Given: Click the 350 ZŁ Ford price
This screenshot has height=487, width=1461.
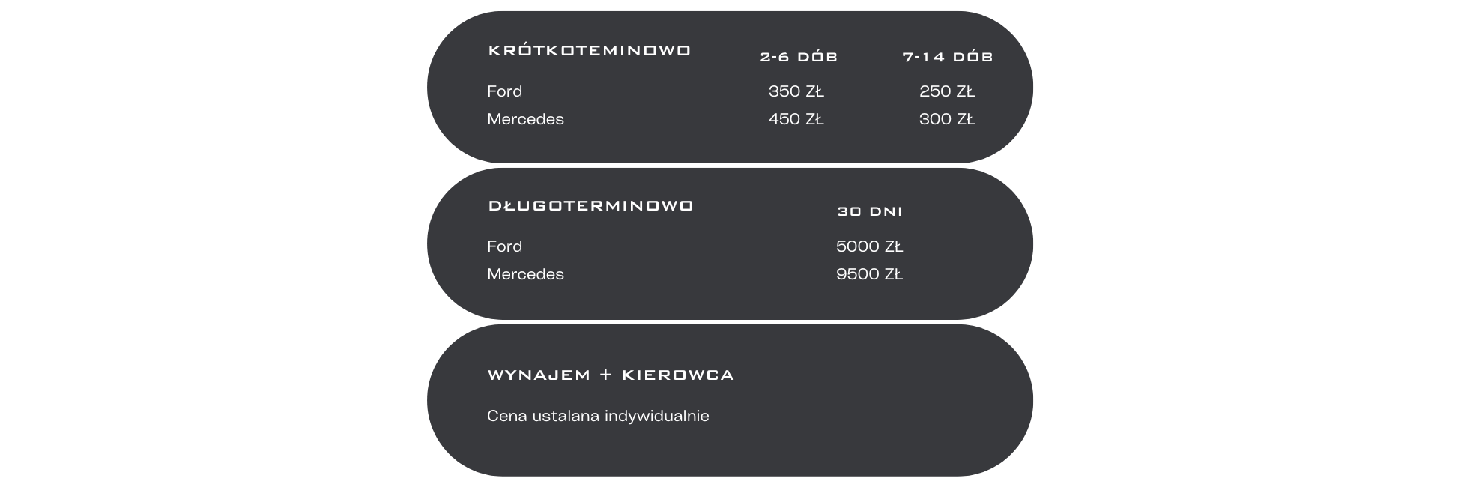Looking at the screenshot, I should [796, 91].
